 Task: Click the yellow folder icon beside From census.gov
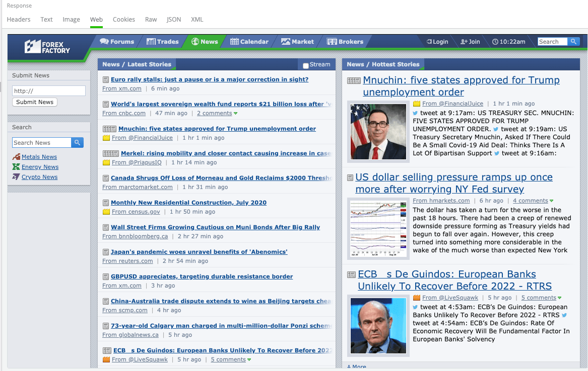106,212
